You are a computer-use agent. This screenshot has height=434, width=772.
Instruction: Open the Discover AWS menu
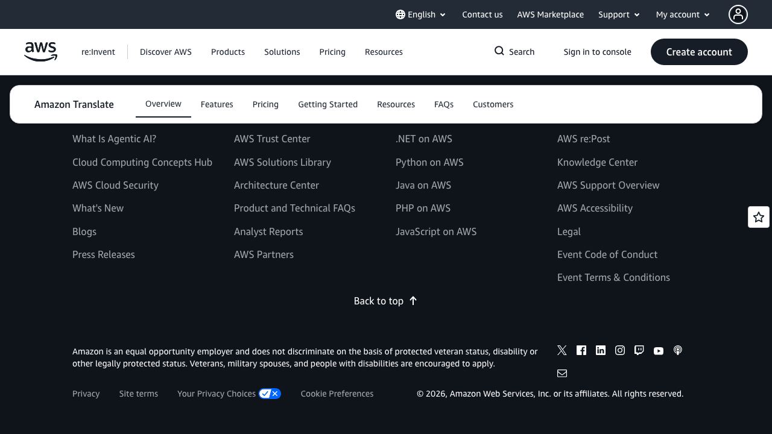166,52
